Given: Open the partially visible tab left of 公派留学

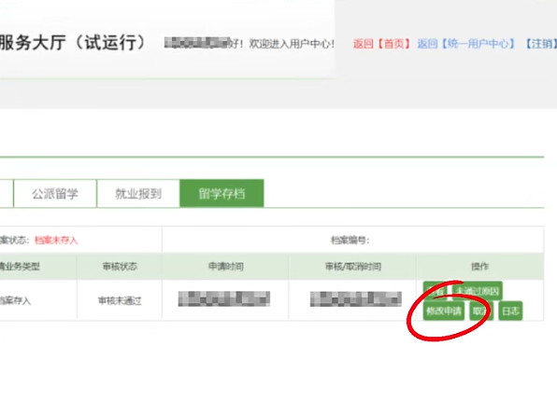Looking at the screenshot, I should tap(6, 194).
